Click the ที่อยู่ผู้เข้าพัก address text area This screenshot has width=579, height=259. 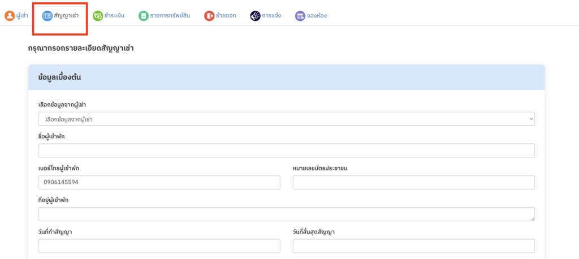[286, 214]
